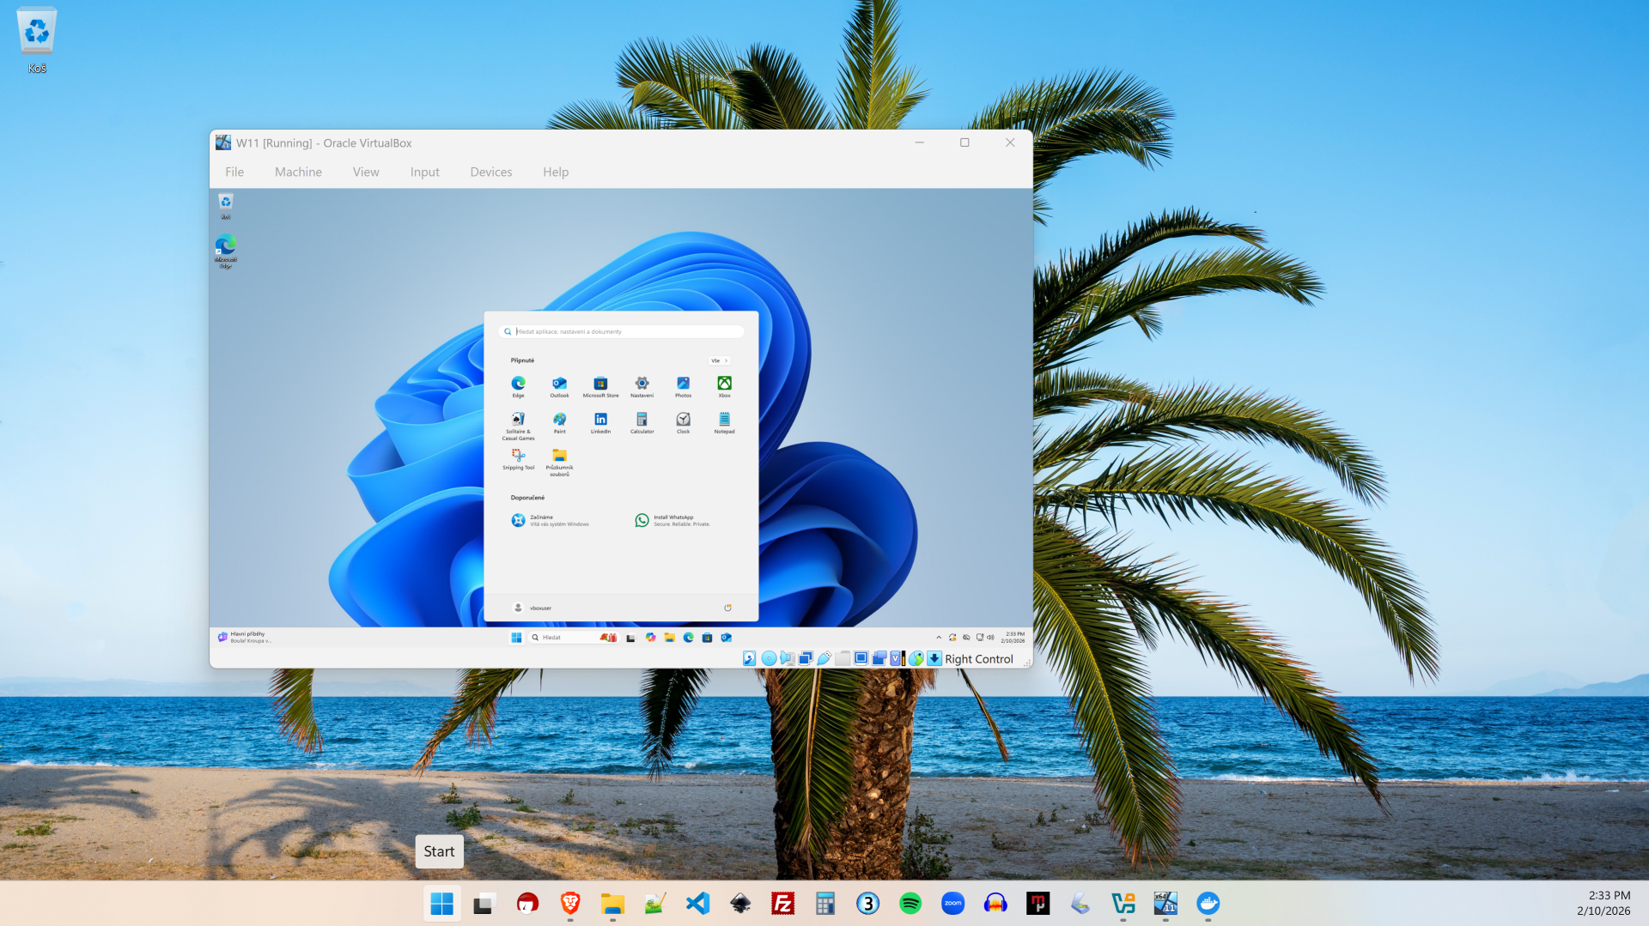Click the USB devices icon in VirtualBox status bar
This screenshot has height=926, width=1649.
824,657
